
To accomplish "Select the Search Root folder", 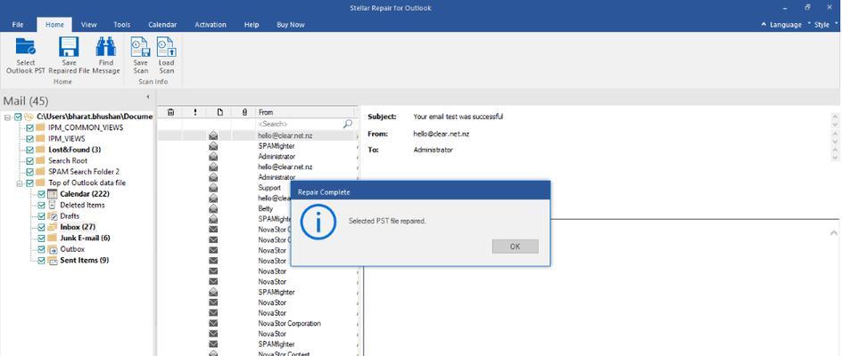I will point(68,160).
